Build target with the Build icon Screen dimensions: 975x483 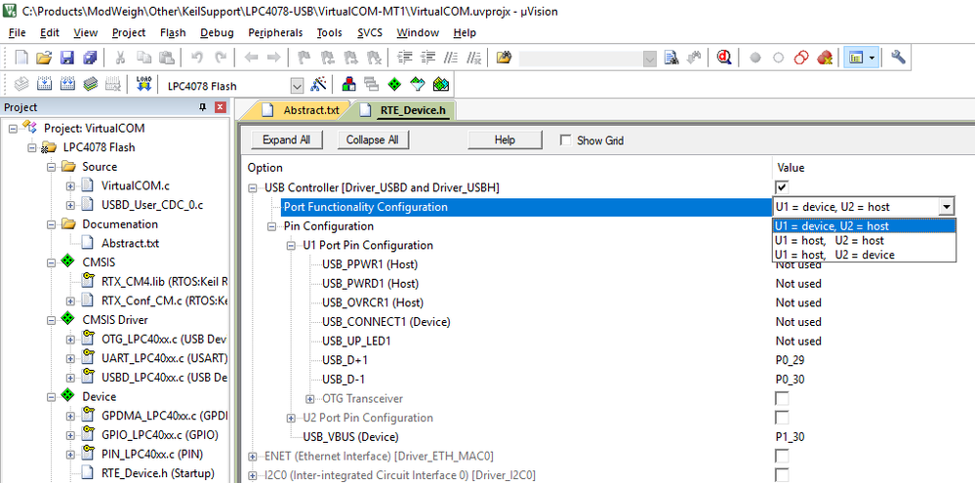44,84
